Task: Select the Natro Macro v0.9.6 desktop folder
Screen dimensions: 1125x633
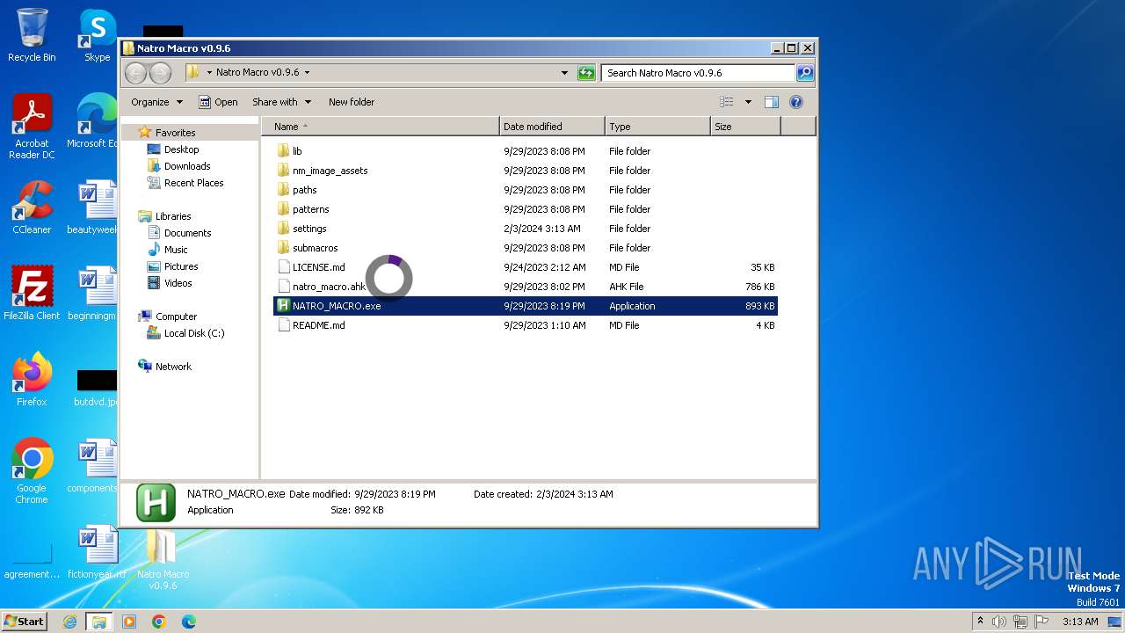Action: click(163, 559)
